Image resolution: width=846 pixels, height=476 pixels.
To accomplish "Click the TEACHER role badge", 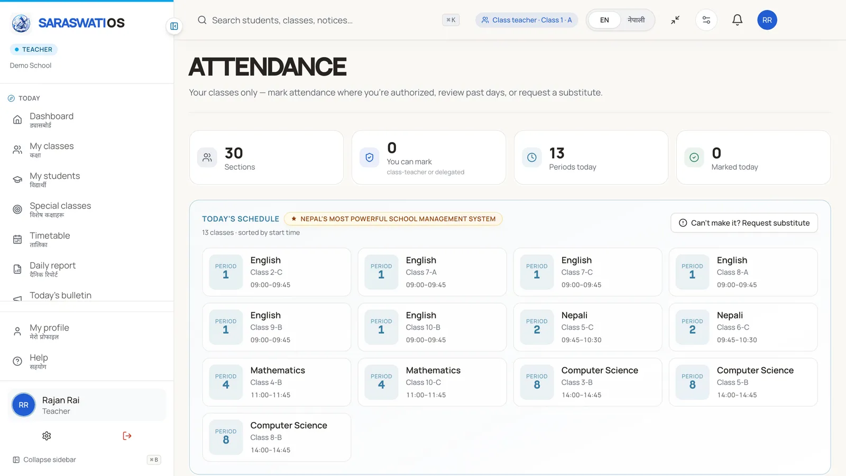I will (x=33, y=49).
